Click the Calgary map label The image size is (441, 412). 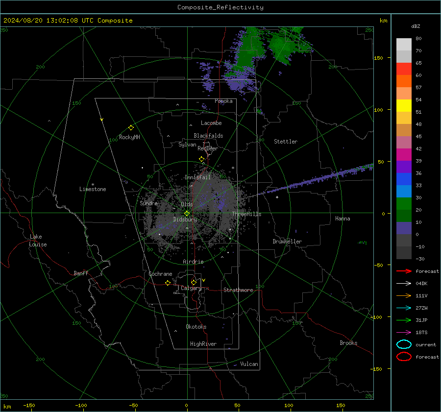coord(191,288)
